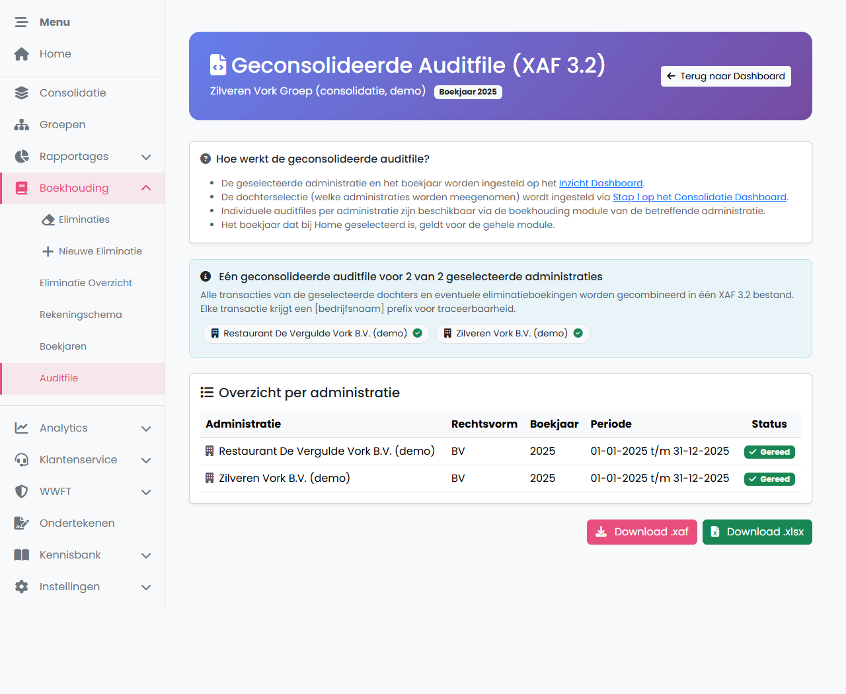Viewport: 846px width, 694px height.
Task: Click the Consolidatie layers icon
Action: click(x=22, y=93)
